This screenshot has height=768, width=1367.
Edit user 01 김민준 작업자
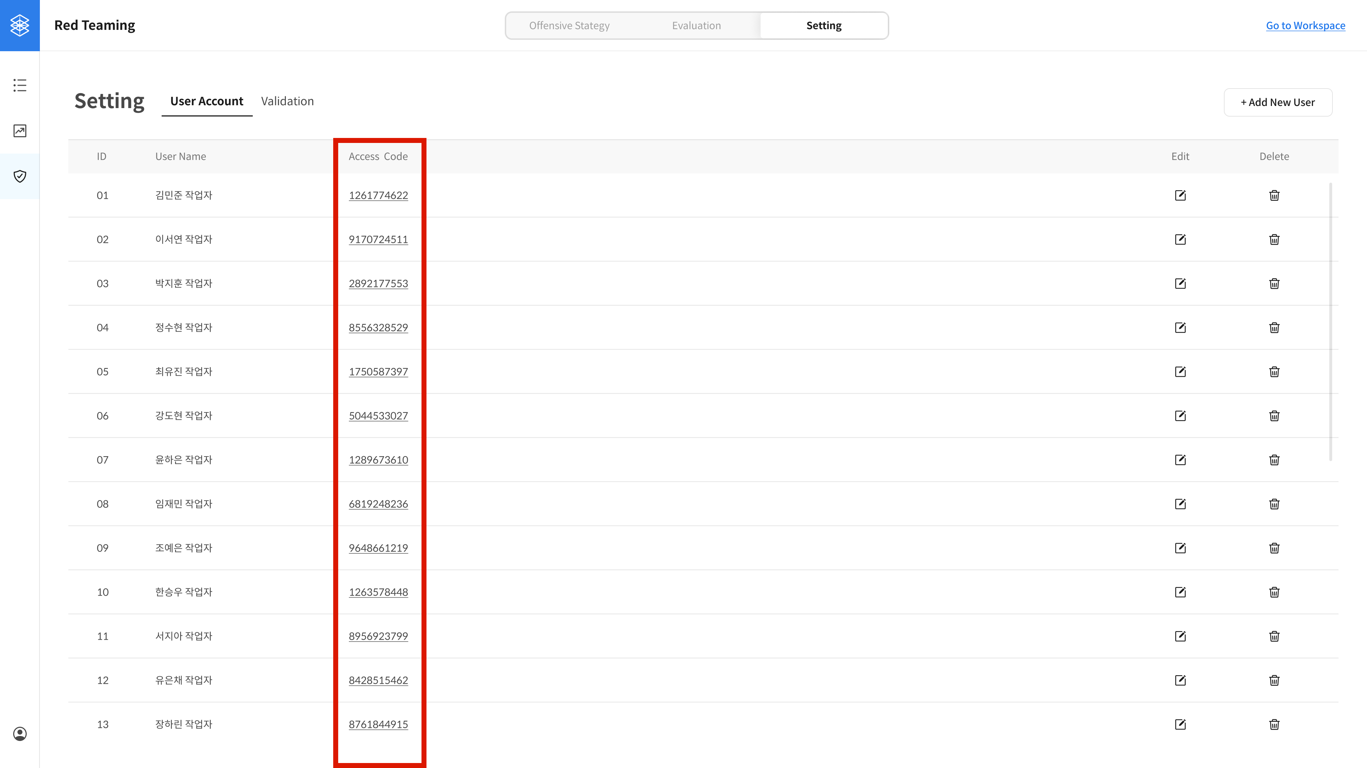[x=1180, y=196]
